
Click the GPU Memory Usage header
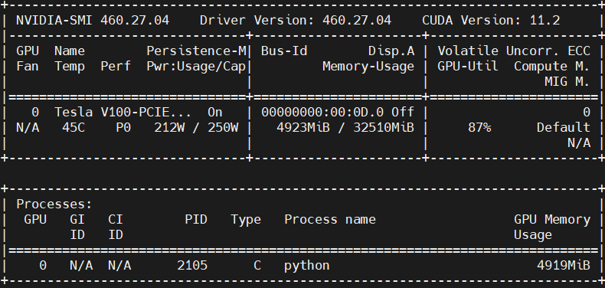(551, 227)
